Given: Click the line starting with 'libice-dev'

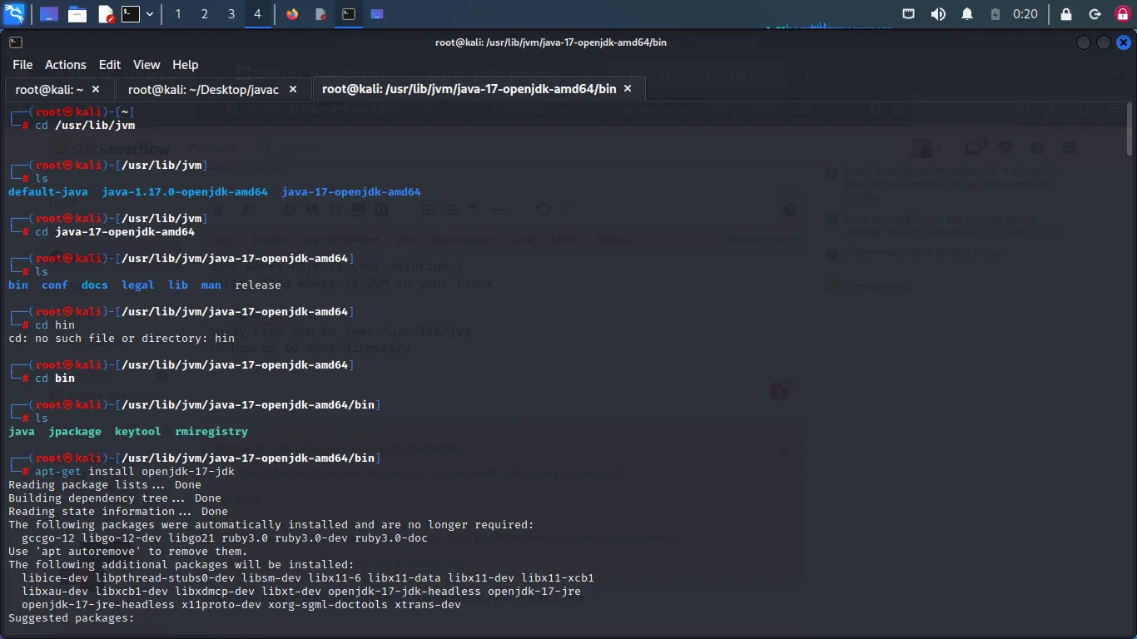Looking at the screenshot, I should (308, 578).
